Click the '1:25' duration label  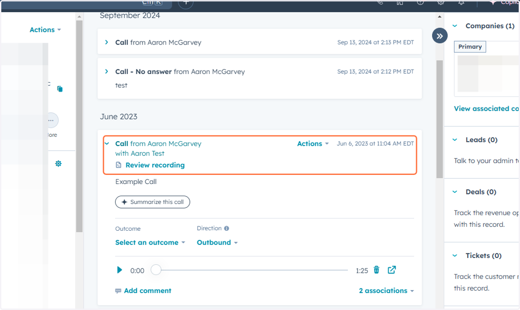[362, 271]
